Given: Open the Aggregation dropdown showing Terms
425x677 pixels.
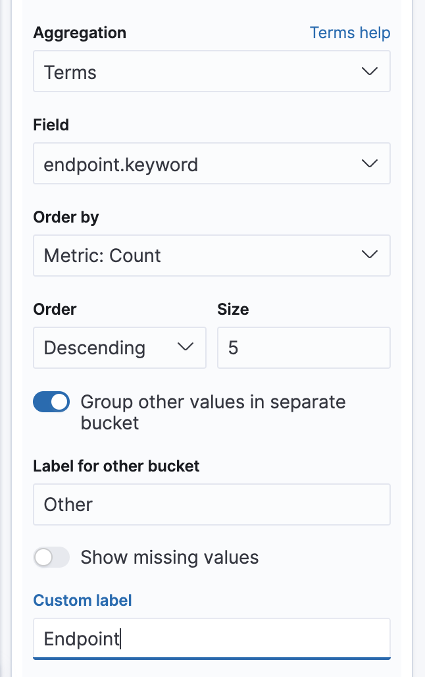Looking at the screenshot, I should pyautogui.click(x=197, y=72).
